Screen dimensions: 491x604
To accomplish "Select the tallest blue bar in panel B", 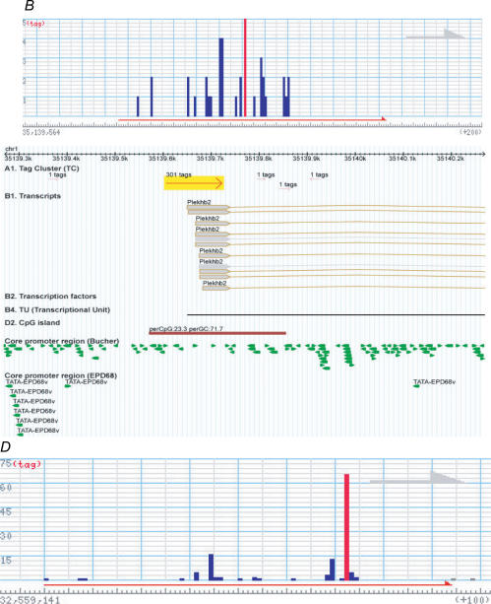I will 220,77.
